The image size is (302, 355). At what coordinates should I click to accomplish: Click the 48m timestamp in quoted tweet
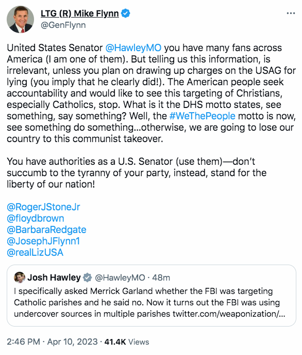coord(161,277)
